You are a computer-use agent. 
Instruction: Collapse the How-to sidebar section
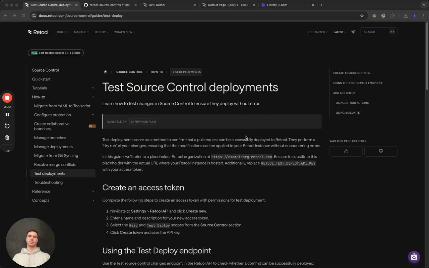tap(93, 97)
